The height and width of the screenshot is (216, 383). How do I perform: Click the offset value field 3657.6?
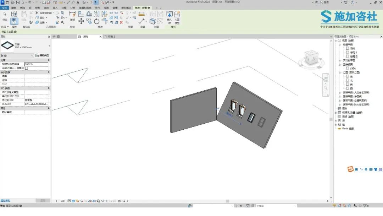(37, 64)
